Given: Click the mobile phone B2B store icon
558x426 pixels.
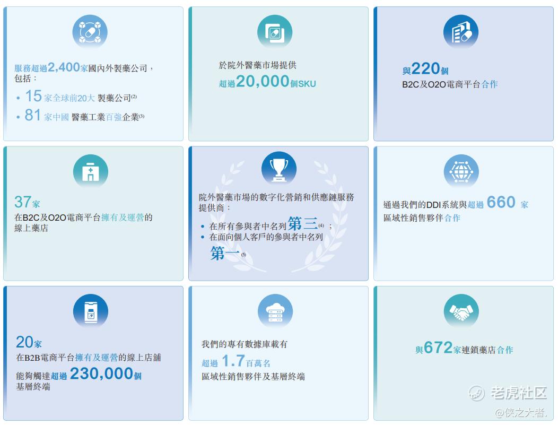Looking at the screenshot, I should 90,311.
